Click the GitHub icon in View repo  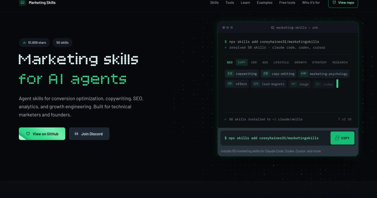click(334, 2)
